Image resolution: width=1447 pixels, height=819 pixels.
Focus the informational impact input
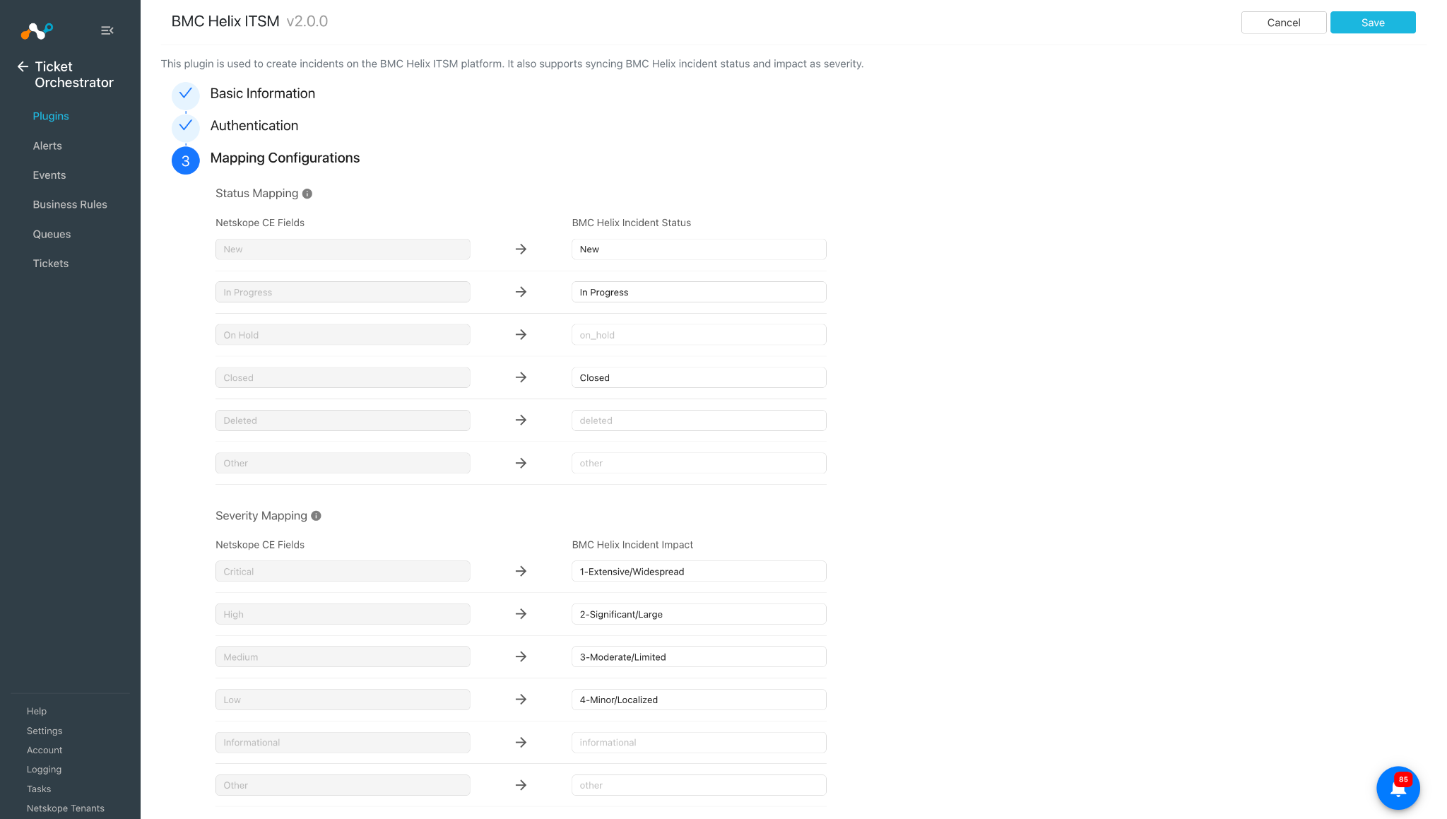click(x=699, y=742)
